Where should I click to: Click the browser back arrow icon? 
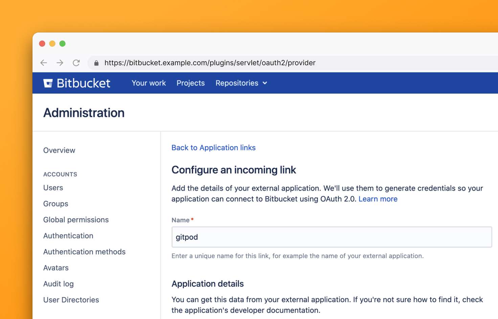click(x=44, y=63)
